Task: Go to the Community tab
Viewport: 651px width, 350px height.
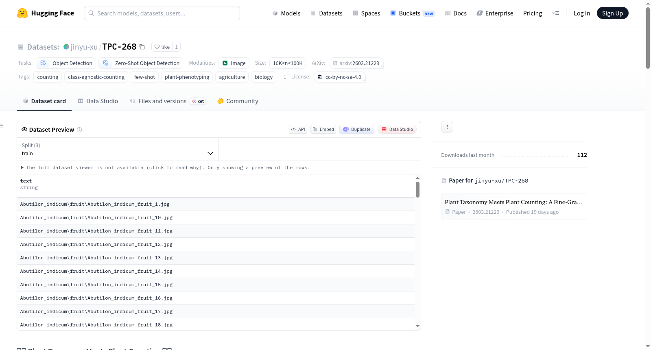Action: [238, 101]
